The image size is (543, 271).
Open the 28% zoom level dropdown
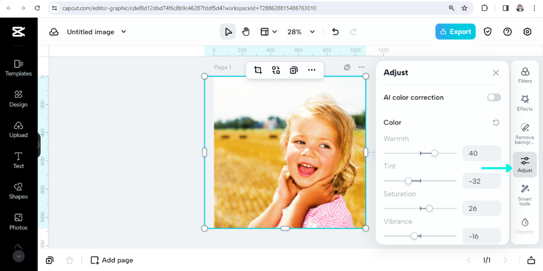[x=301, y=32]
